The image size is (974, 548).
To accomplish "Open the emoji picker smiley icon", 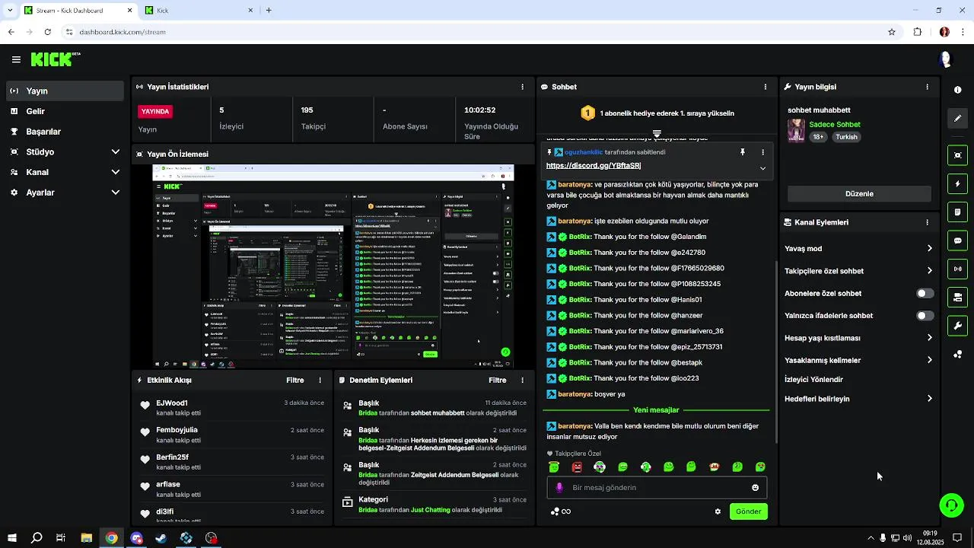I will (755, 488).
